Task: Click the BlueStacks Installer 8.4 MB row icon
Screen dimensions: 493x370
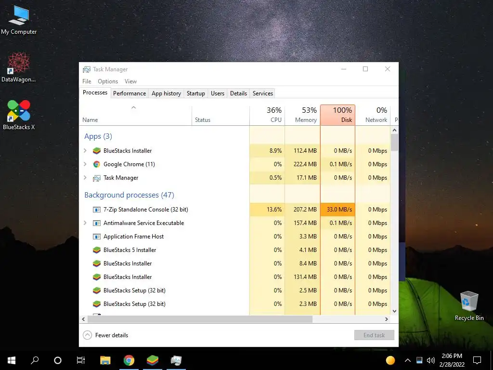Action: [x=96, y=264]
